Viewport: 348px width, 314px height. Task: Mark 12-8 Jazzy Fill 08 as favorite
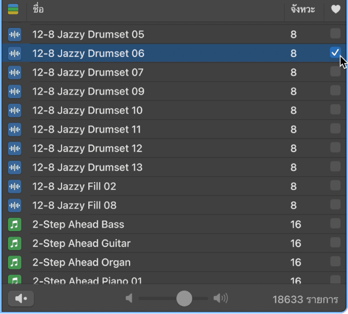[335, 204]
